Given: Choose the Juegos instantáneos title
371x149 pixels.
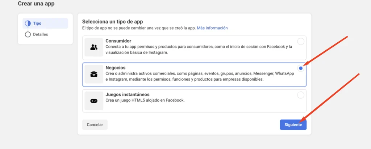Looking at the screenshot, I should (x=128, y=94).
